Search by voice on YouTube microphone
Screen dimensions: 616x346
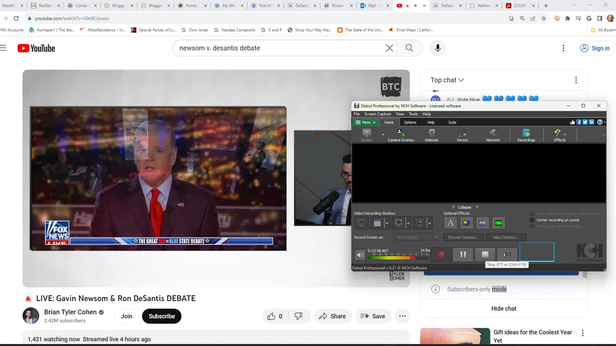(437, 48)
